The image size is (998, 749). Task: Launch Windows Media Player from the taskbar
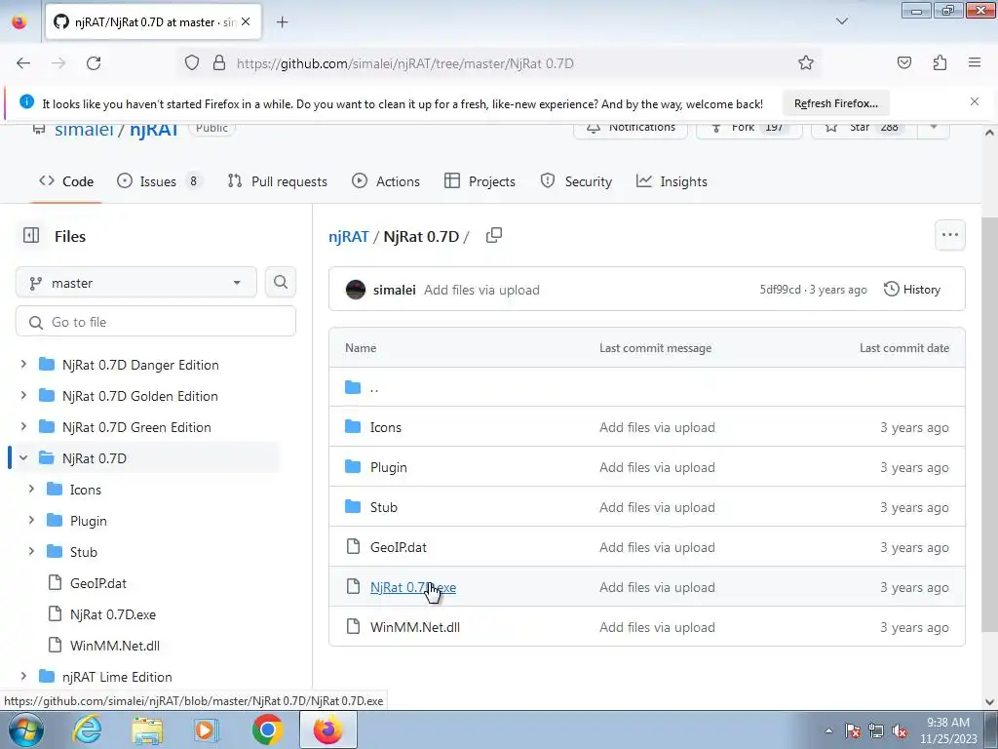coord(205,729)
